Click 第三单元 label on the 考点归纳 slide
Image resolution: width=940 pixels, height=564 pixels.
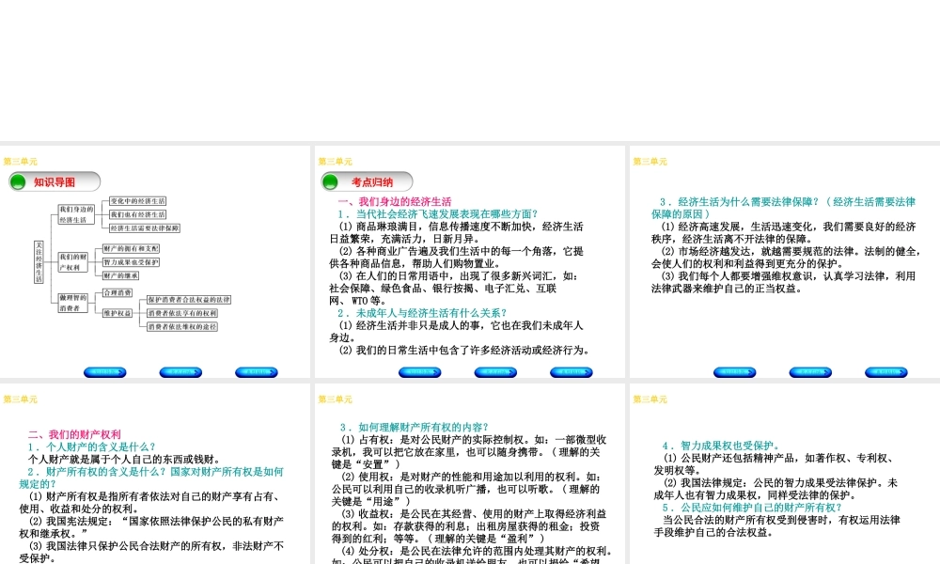336,162
